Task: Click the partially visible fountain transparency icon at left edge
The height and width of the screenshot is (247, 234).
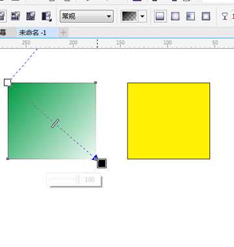Action: [x=2, y=16]
